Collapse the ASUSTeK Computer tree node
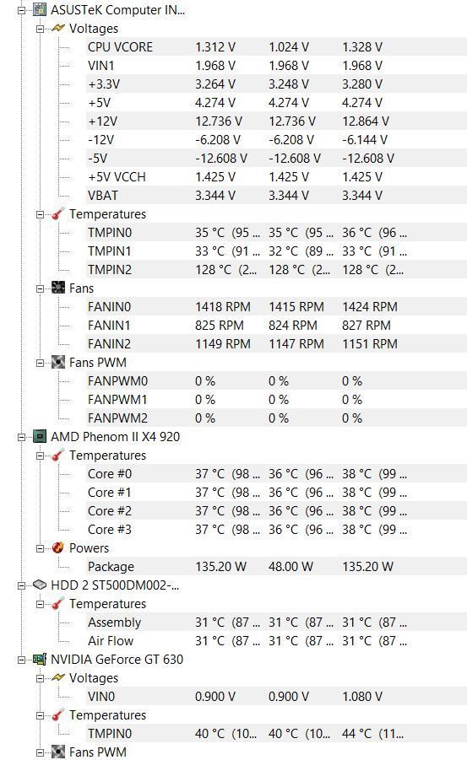Image resolution: width=467 pixels, height=760 pixels. coord(21,10)
